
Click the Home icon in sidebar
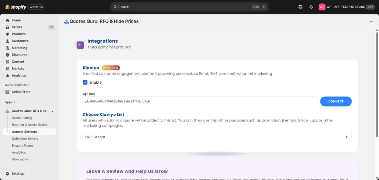[x=7, y=20]
